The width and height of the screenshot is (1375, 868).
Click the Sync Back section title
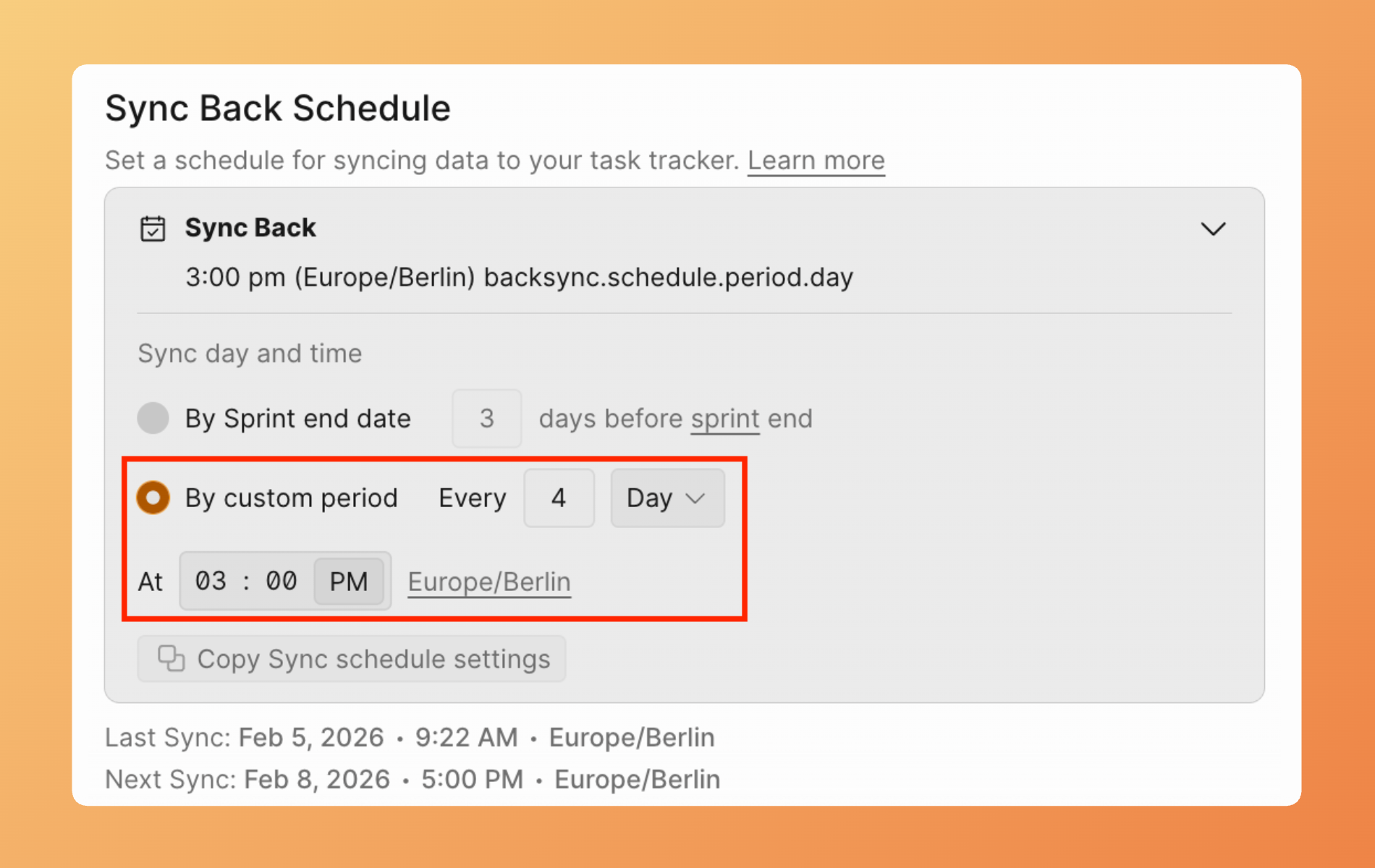[x=250, y=228]
